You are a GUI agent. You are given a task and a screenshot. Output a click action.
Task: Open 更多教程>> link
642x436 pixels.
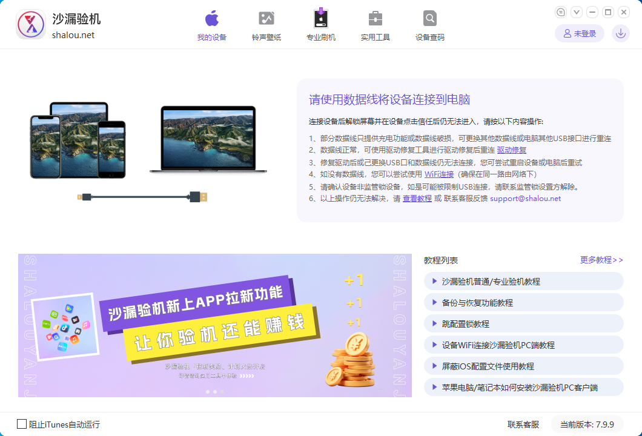click(601, 260)
